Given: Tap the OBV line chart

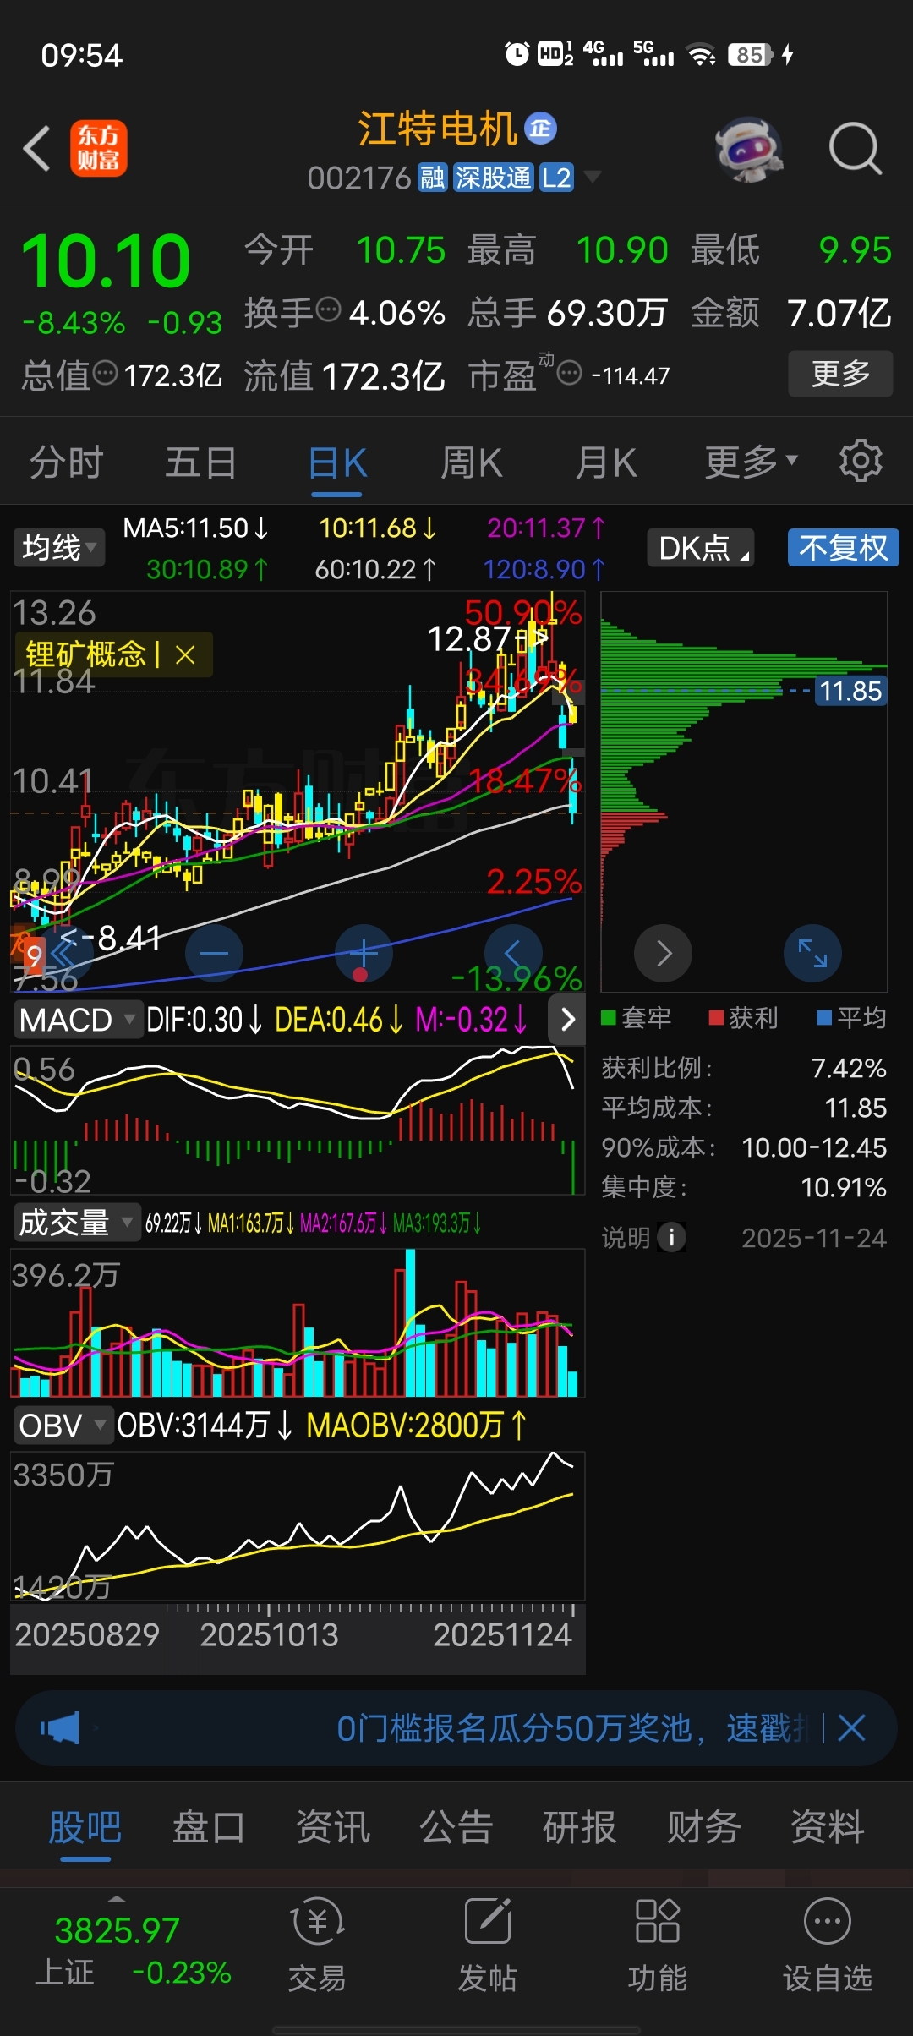Looking at the screenshot, I should pos(298,1525).
